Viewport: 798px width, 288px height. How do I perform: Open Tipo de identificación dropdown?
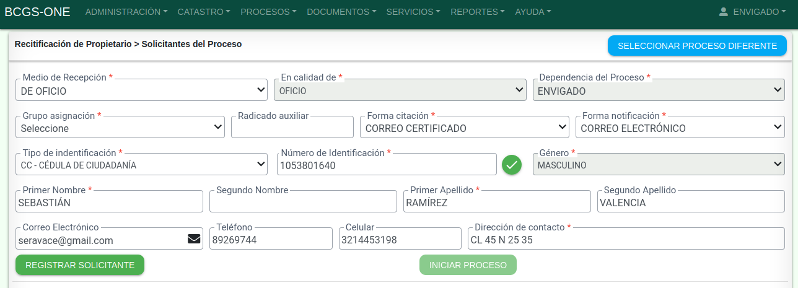tap(141, 165)
